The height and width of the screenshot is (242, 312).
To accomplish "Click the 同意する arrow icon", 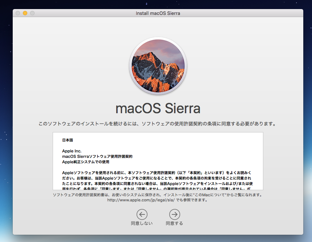I will click(174, 214).
